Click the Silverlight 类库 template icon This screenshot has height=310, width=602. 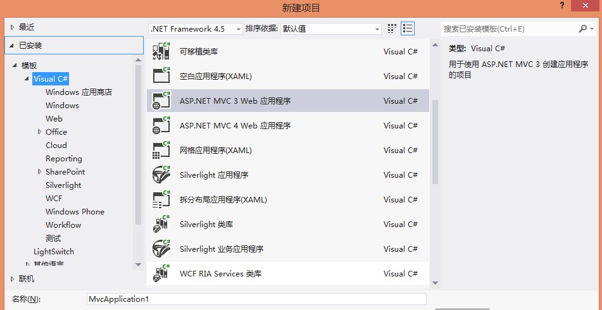point(161,224)
